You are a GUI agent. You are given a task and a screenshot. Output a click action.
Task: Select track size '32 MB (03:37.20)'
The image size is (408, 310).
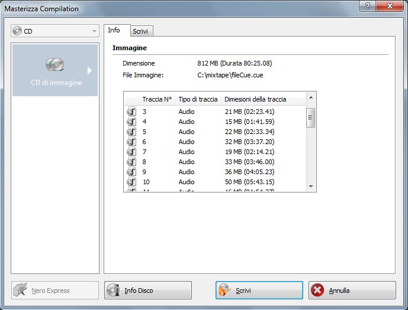click(249, 142)
